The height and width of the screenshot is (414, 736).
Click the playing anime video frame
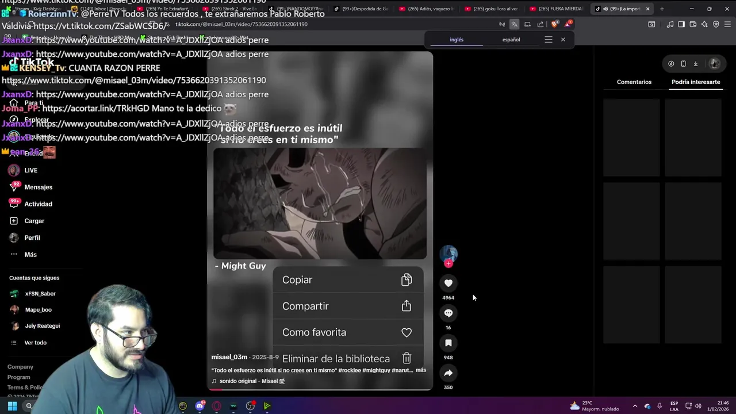pyautogui.click(x=320, y=204)
